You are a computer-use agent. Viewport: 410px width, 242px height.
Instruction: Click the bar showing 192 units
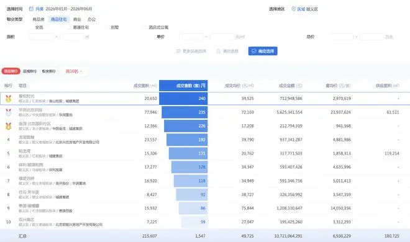(187, 140)
